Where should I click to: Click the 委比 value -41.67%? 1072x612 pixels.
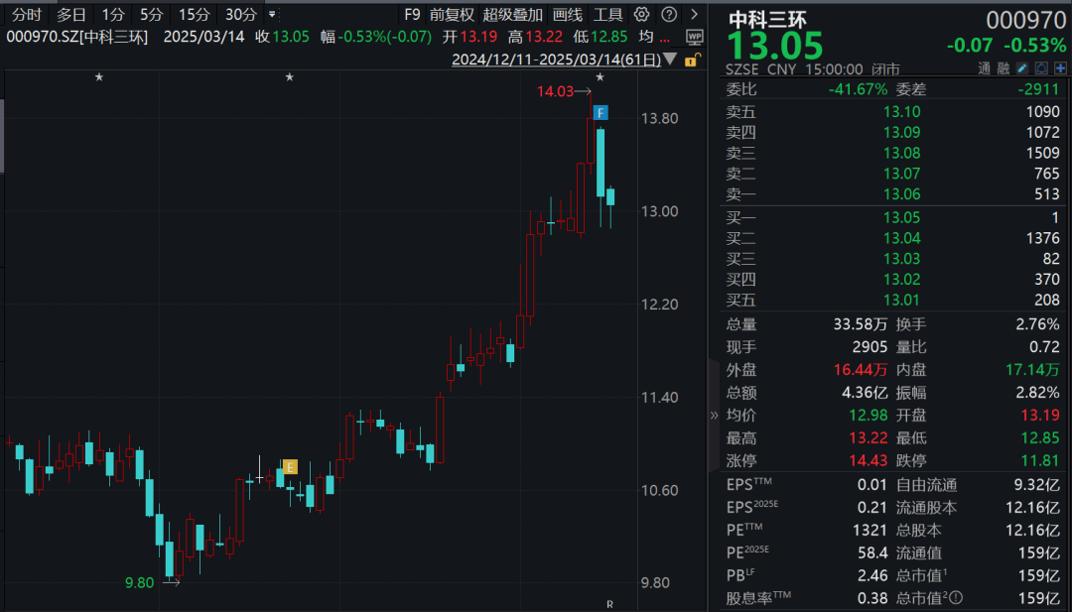[x=858, y=89]
